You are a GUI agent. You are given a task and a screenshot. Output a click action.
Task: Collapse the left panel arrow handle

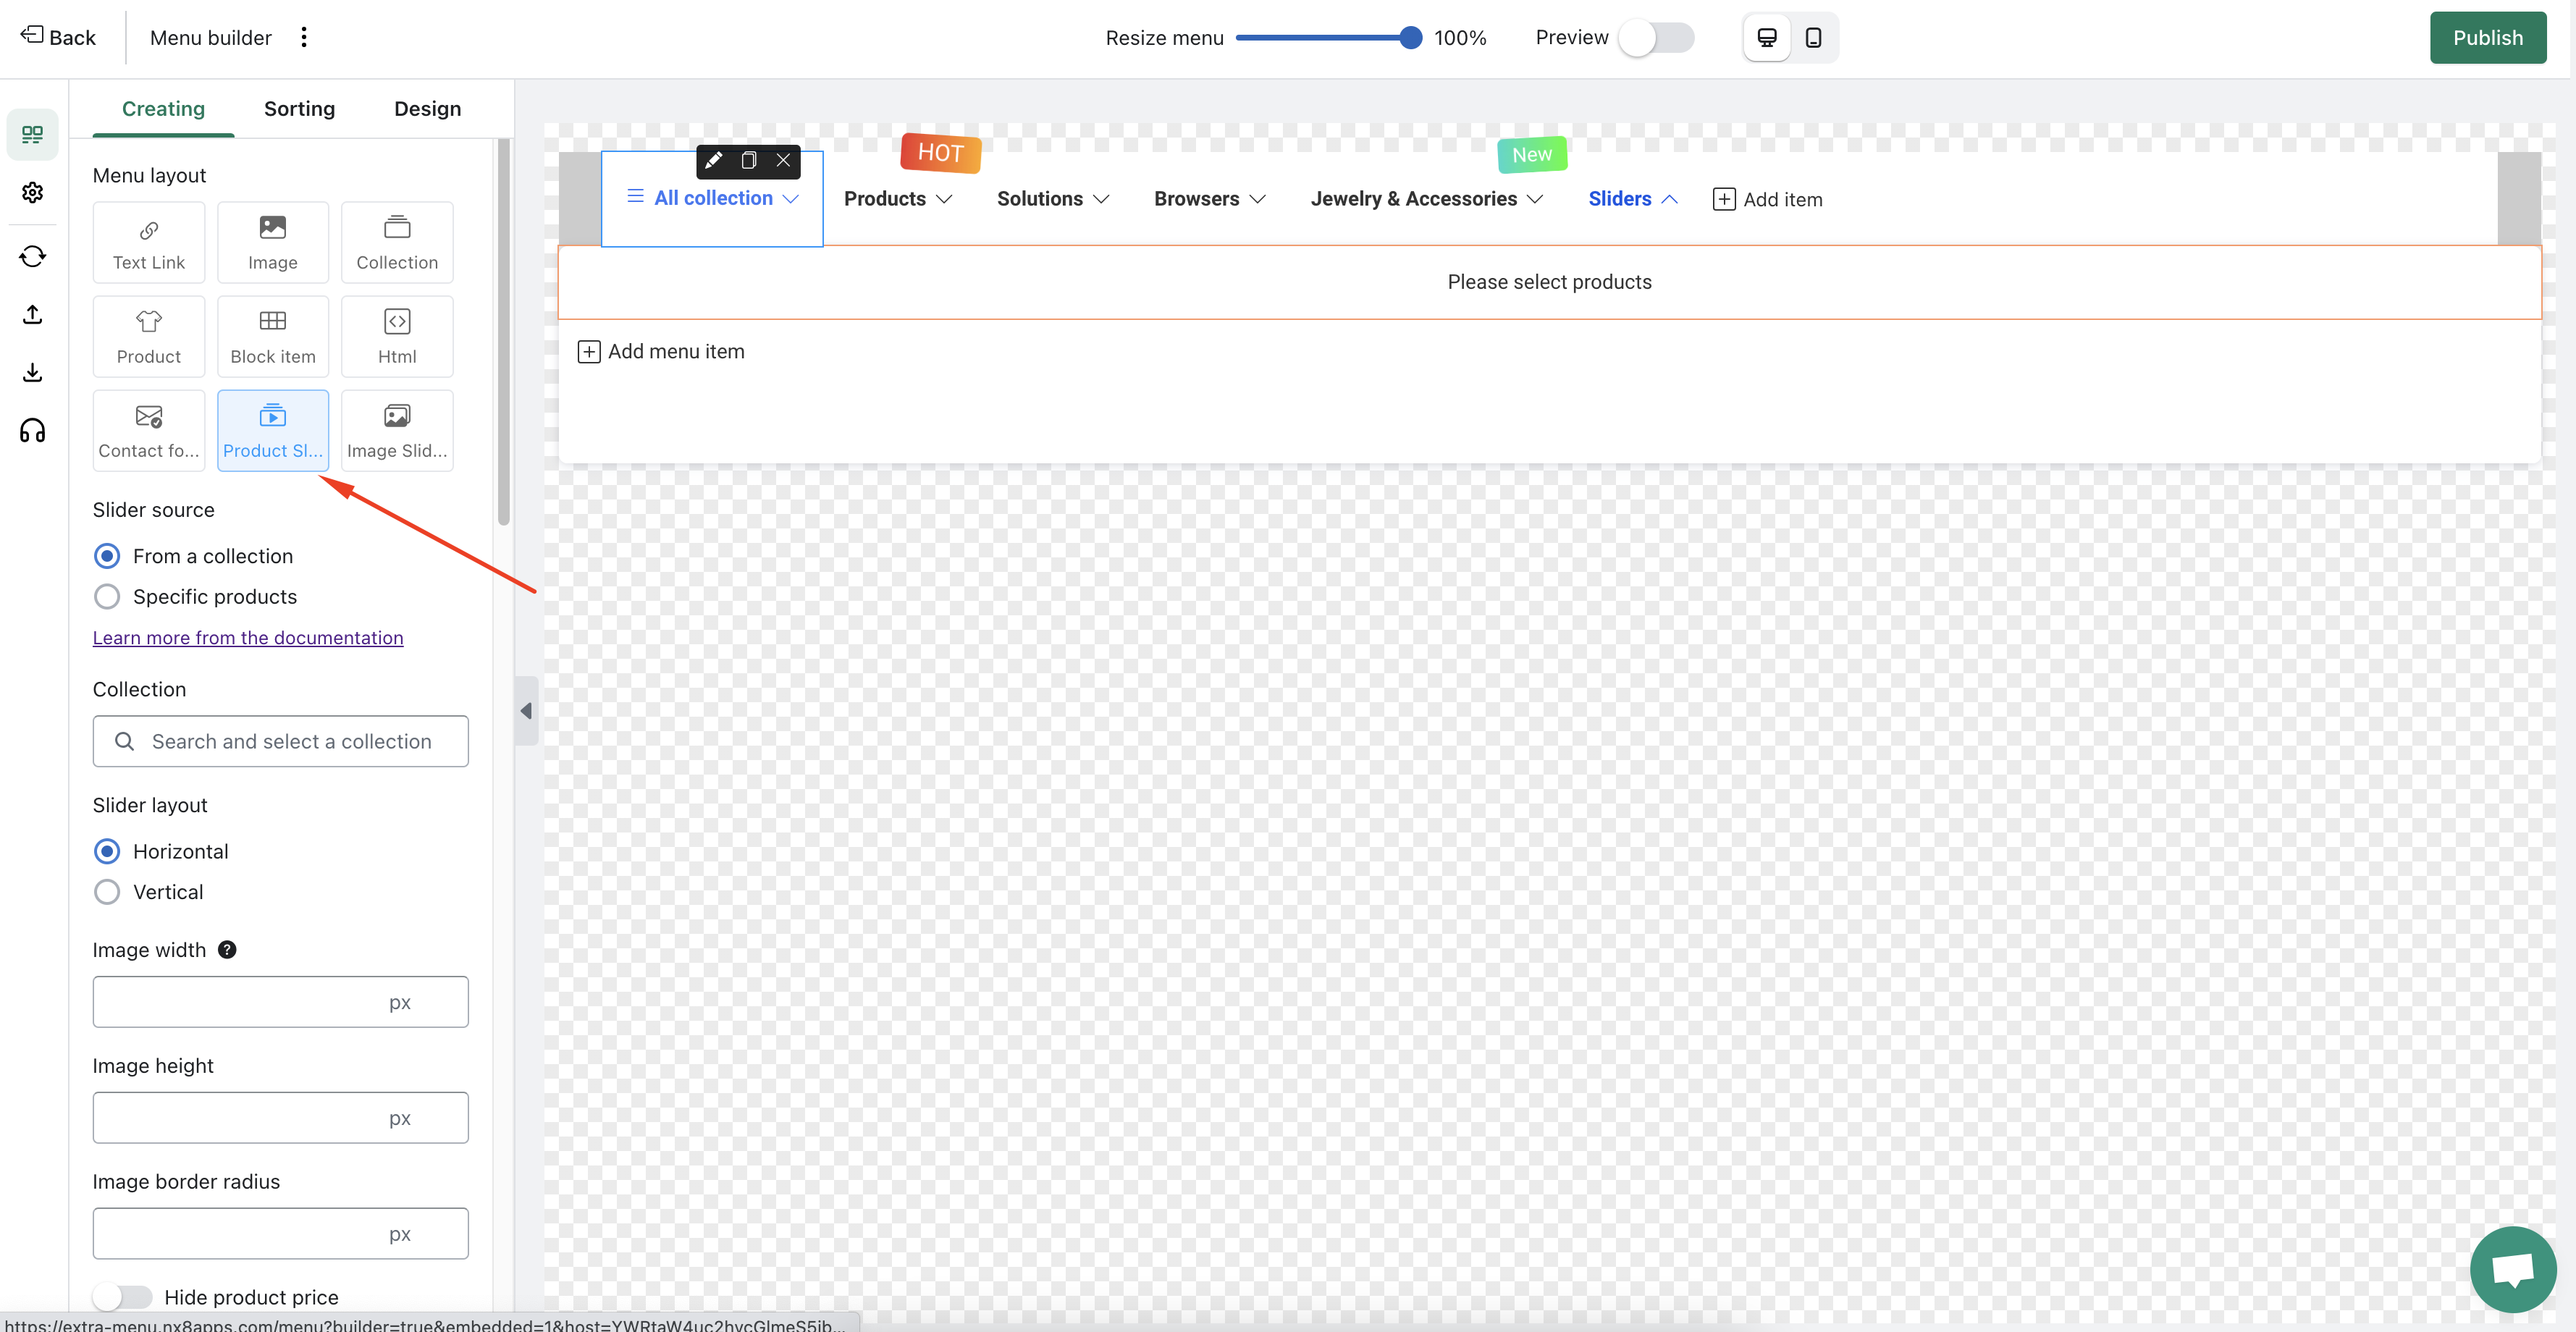point(526,711)
